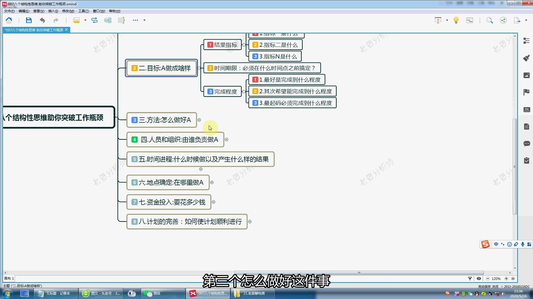Click the fit-zoom button after plus
Screen dimensions: 533x299
click(513, 279)
